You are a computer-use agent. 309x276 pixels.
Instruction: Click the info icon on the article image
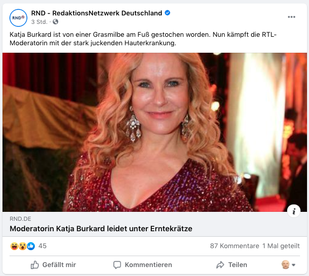tap(294, 211)
